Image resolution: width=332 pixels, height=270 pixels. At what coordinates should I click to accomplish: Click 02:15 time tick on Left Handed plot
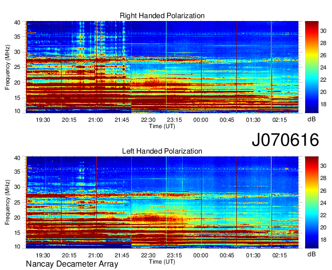279,255
